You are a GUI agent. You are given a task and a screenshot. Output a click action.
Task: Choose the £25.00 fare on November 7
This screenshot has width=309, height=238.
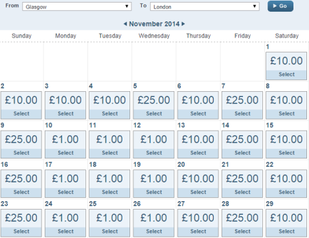click(242, 105)
